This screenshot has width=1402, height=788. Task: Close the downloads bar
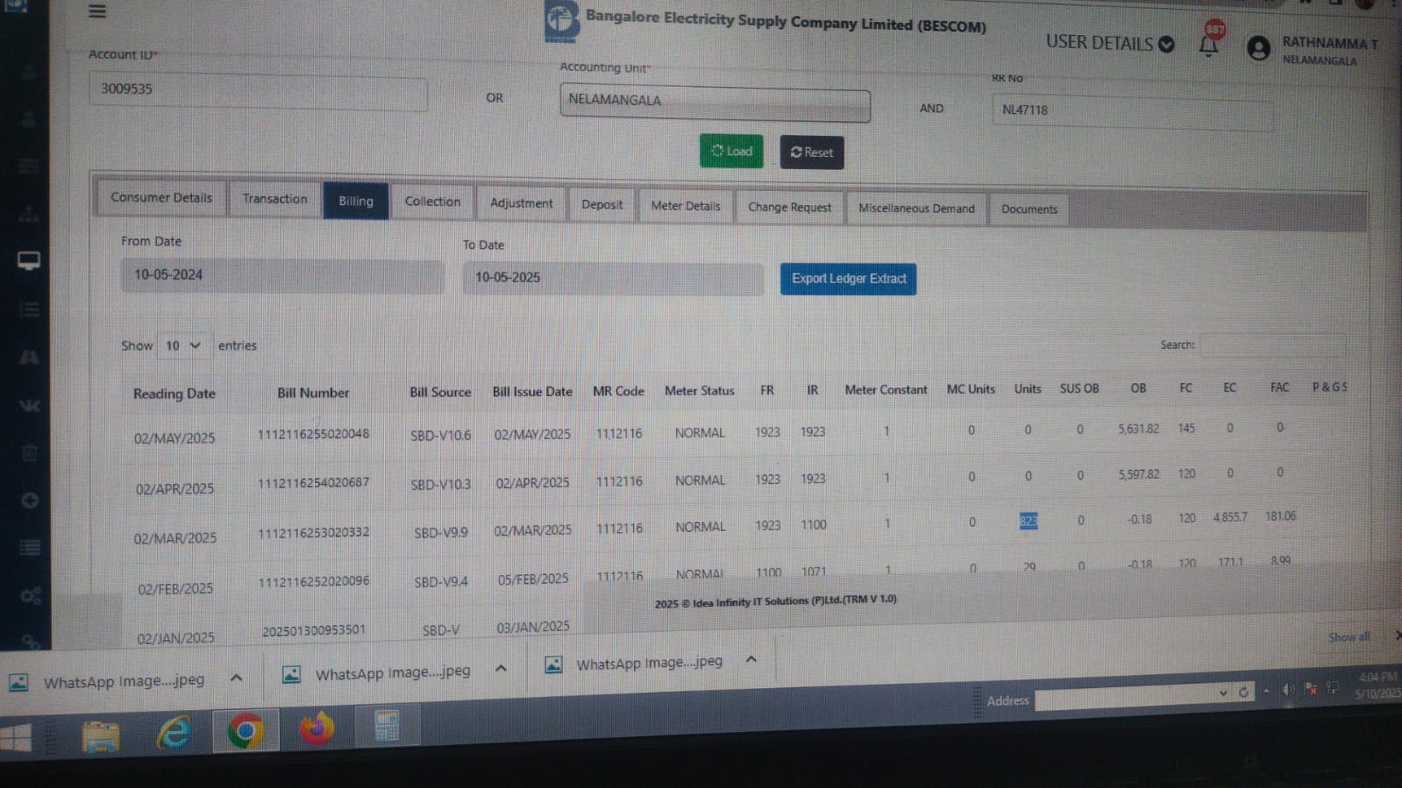tap(1397, 635)
